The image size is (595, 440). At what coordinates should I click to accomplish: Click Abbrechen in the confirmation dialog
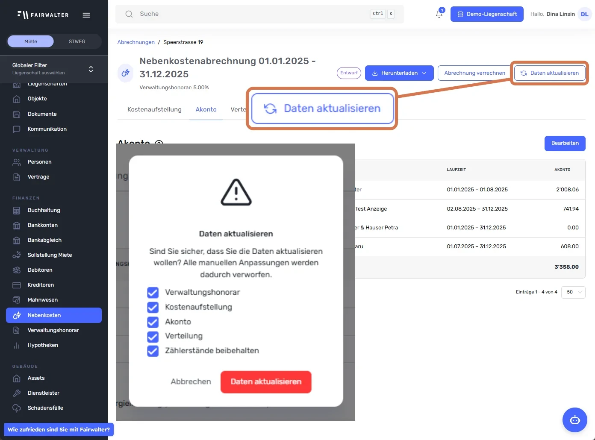[x=191, y=382]
